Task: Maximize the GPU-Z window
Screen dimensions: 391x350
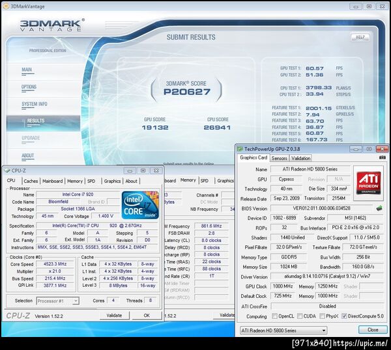Action: (x=369, y=149)
